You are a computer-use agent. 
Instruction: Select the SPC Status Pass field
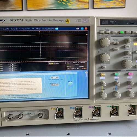(55, 78)
